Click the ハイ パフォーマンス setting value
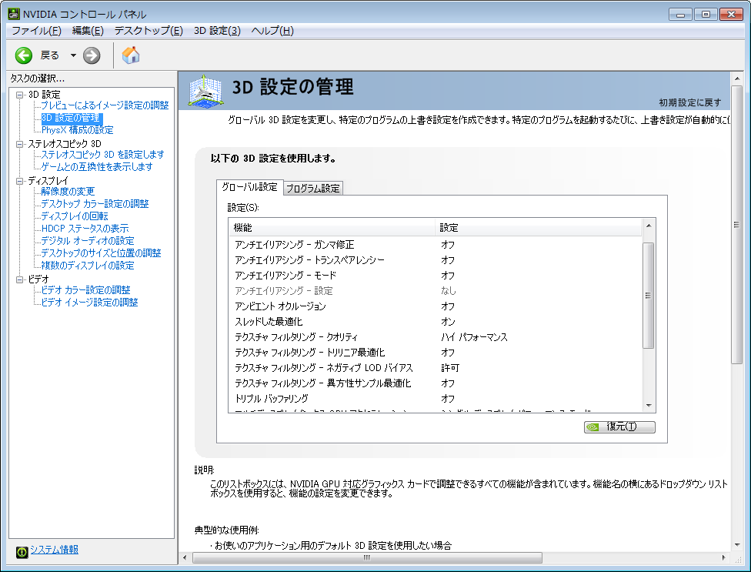 point(474,337)
